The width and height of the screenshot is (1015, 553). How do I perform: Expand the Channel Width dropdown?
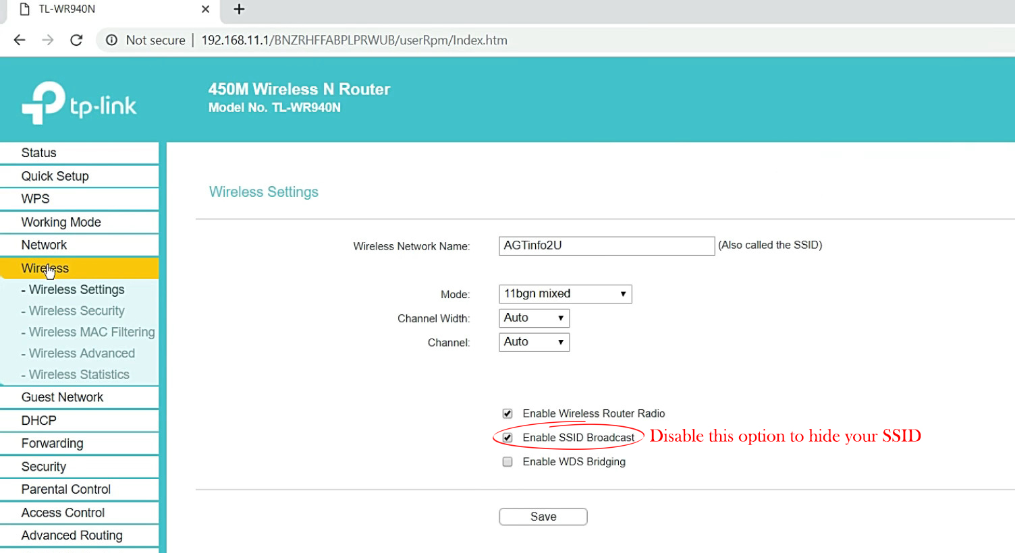tap(534, 318)
